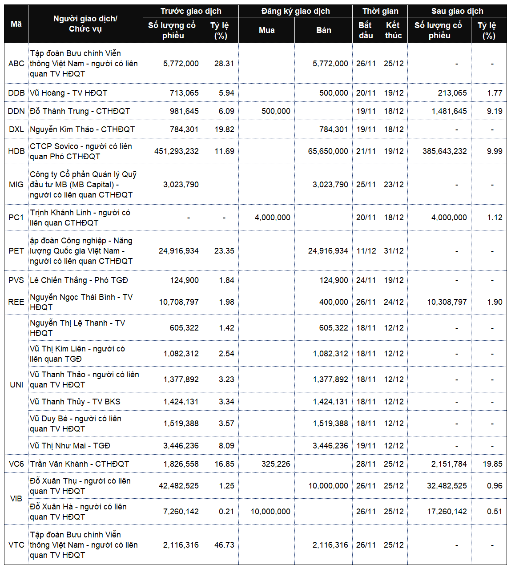Viewport: 507px width, 565px height.
Task: Click the "Mã" column header
Action: 16,24
